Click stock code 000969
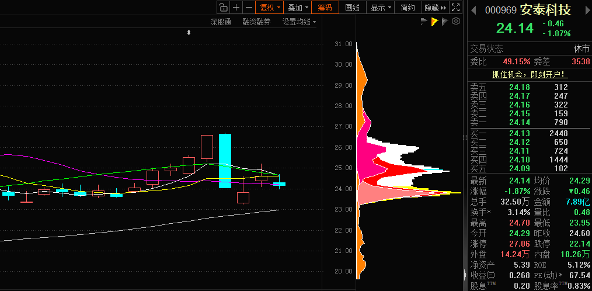 pos(501,10)
